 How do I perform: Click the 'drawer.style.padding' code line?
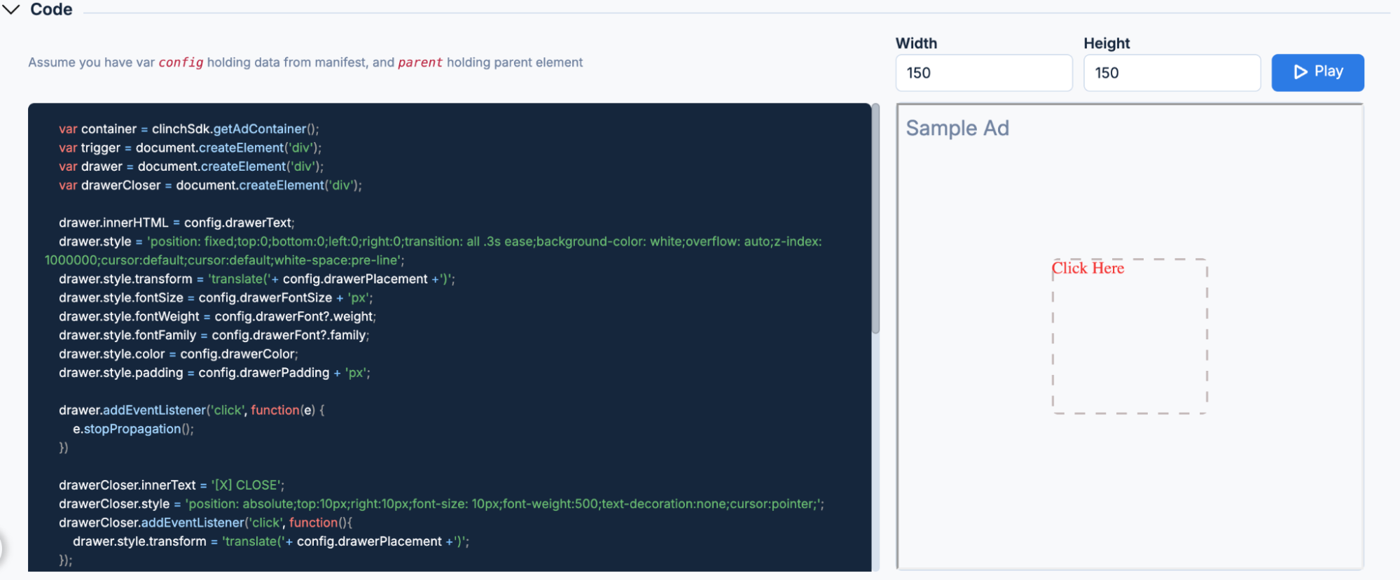coord(214,373)
